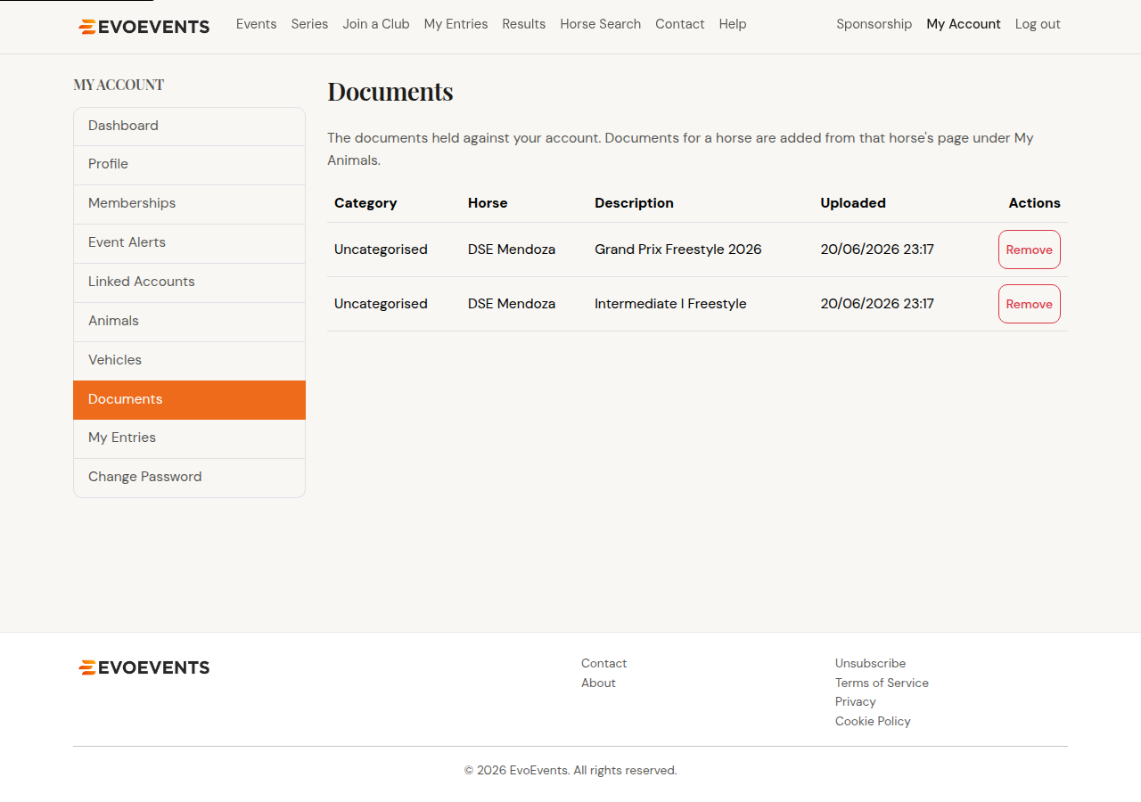The width and height of the screenshot is (1141, 802).
Task: Remove the Grand Prix Freestyle 2026 document
Action: (1029, 250)
